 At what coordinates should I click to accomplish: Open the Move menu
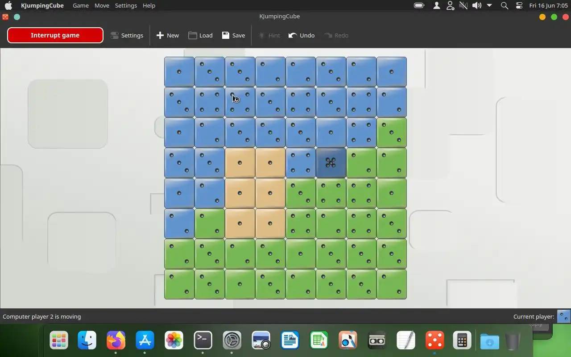point(102,5)
